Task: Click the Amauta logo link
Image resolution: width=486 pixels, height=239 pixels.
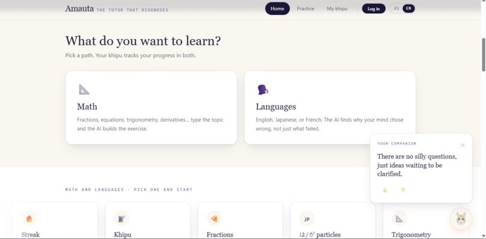Action: click(80, 8)
